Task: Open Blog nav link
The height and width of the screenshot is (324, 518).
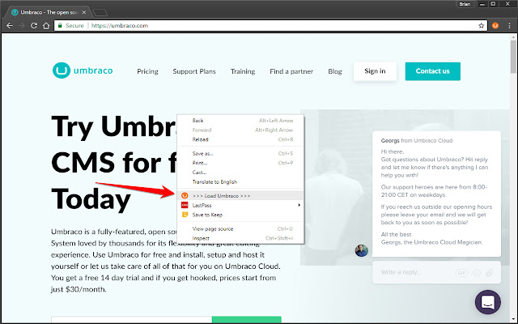Action: tap(334, 71)
